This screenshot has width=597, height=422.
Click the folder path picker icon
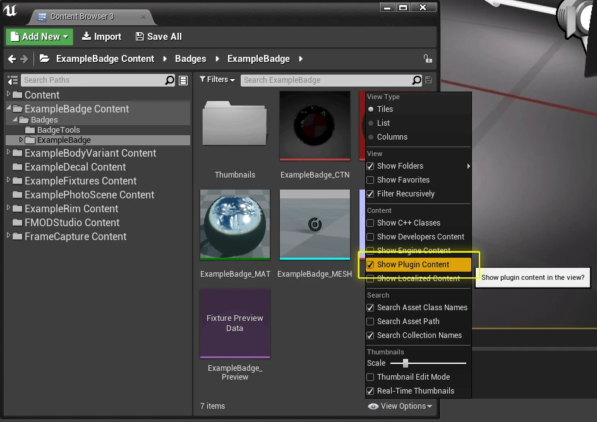(x=45, y=59)
